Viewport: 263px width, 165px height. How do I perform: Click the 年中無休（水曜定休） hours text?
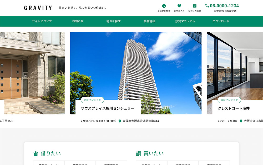(x=226, y=11)
